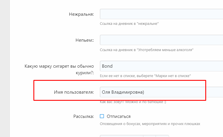Image resolution: width=223 pixels, height=137 pixels.
Task: Click the Непьем field label
Action: (x=83, y=40)
